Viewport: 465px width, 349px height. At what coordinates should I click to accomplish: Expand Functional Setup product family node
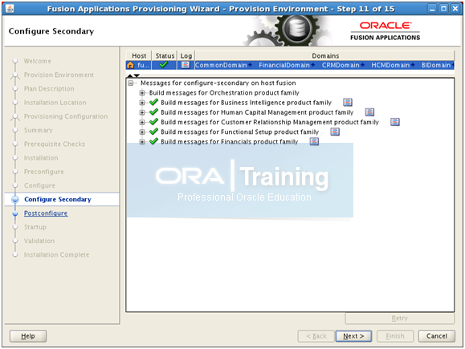[x=142, y=132]
